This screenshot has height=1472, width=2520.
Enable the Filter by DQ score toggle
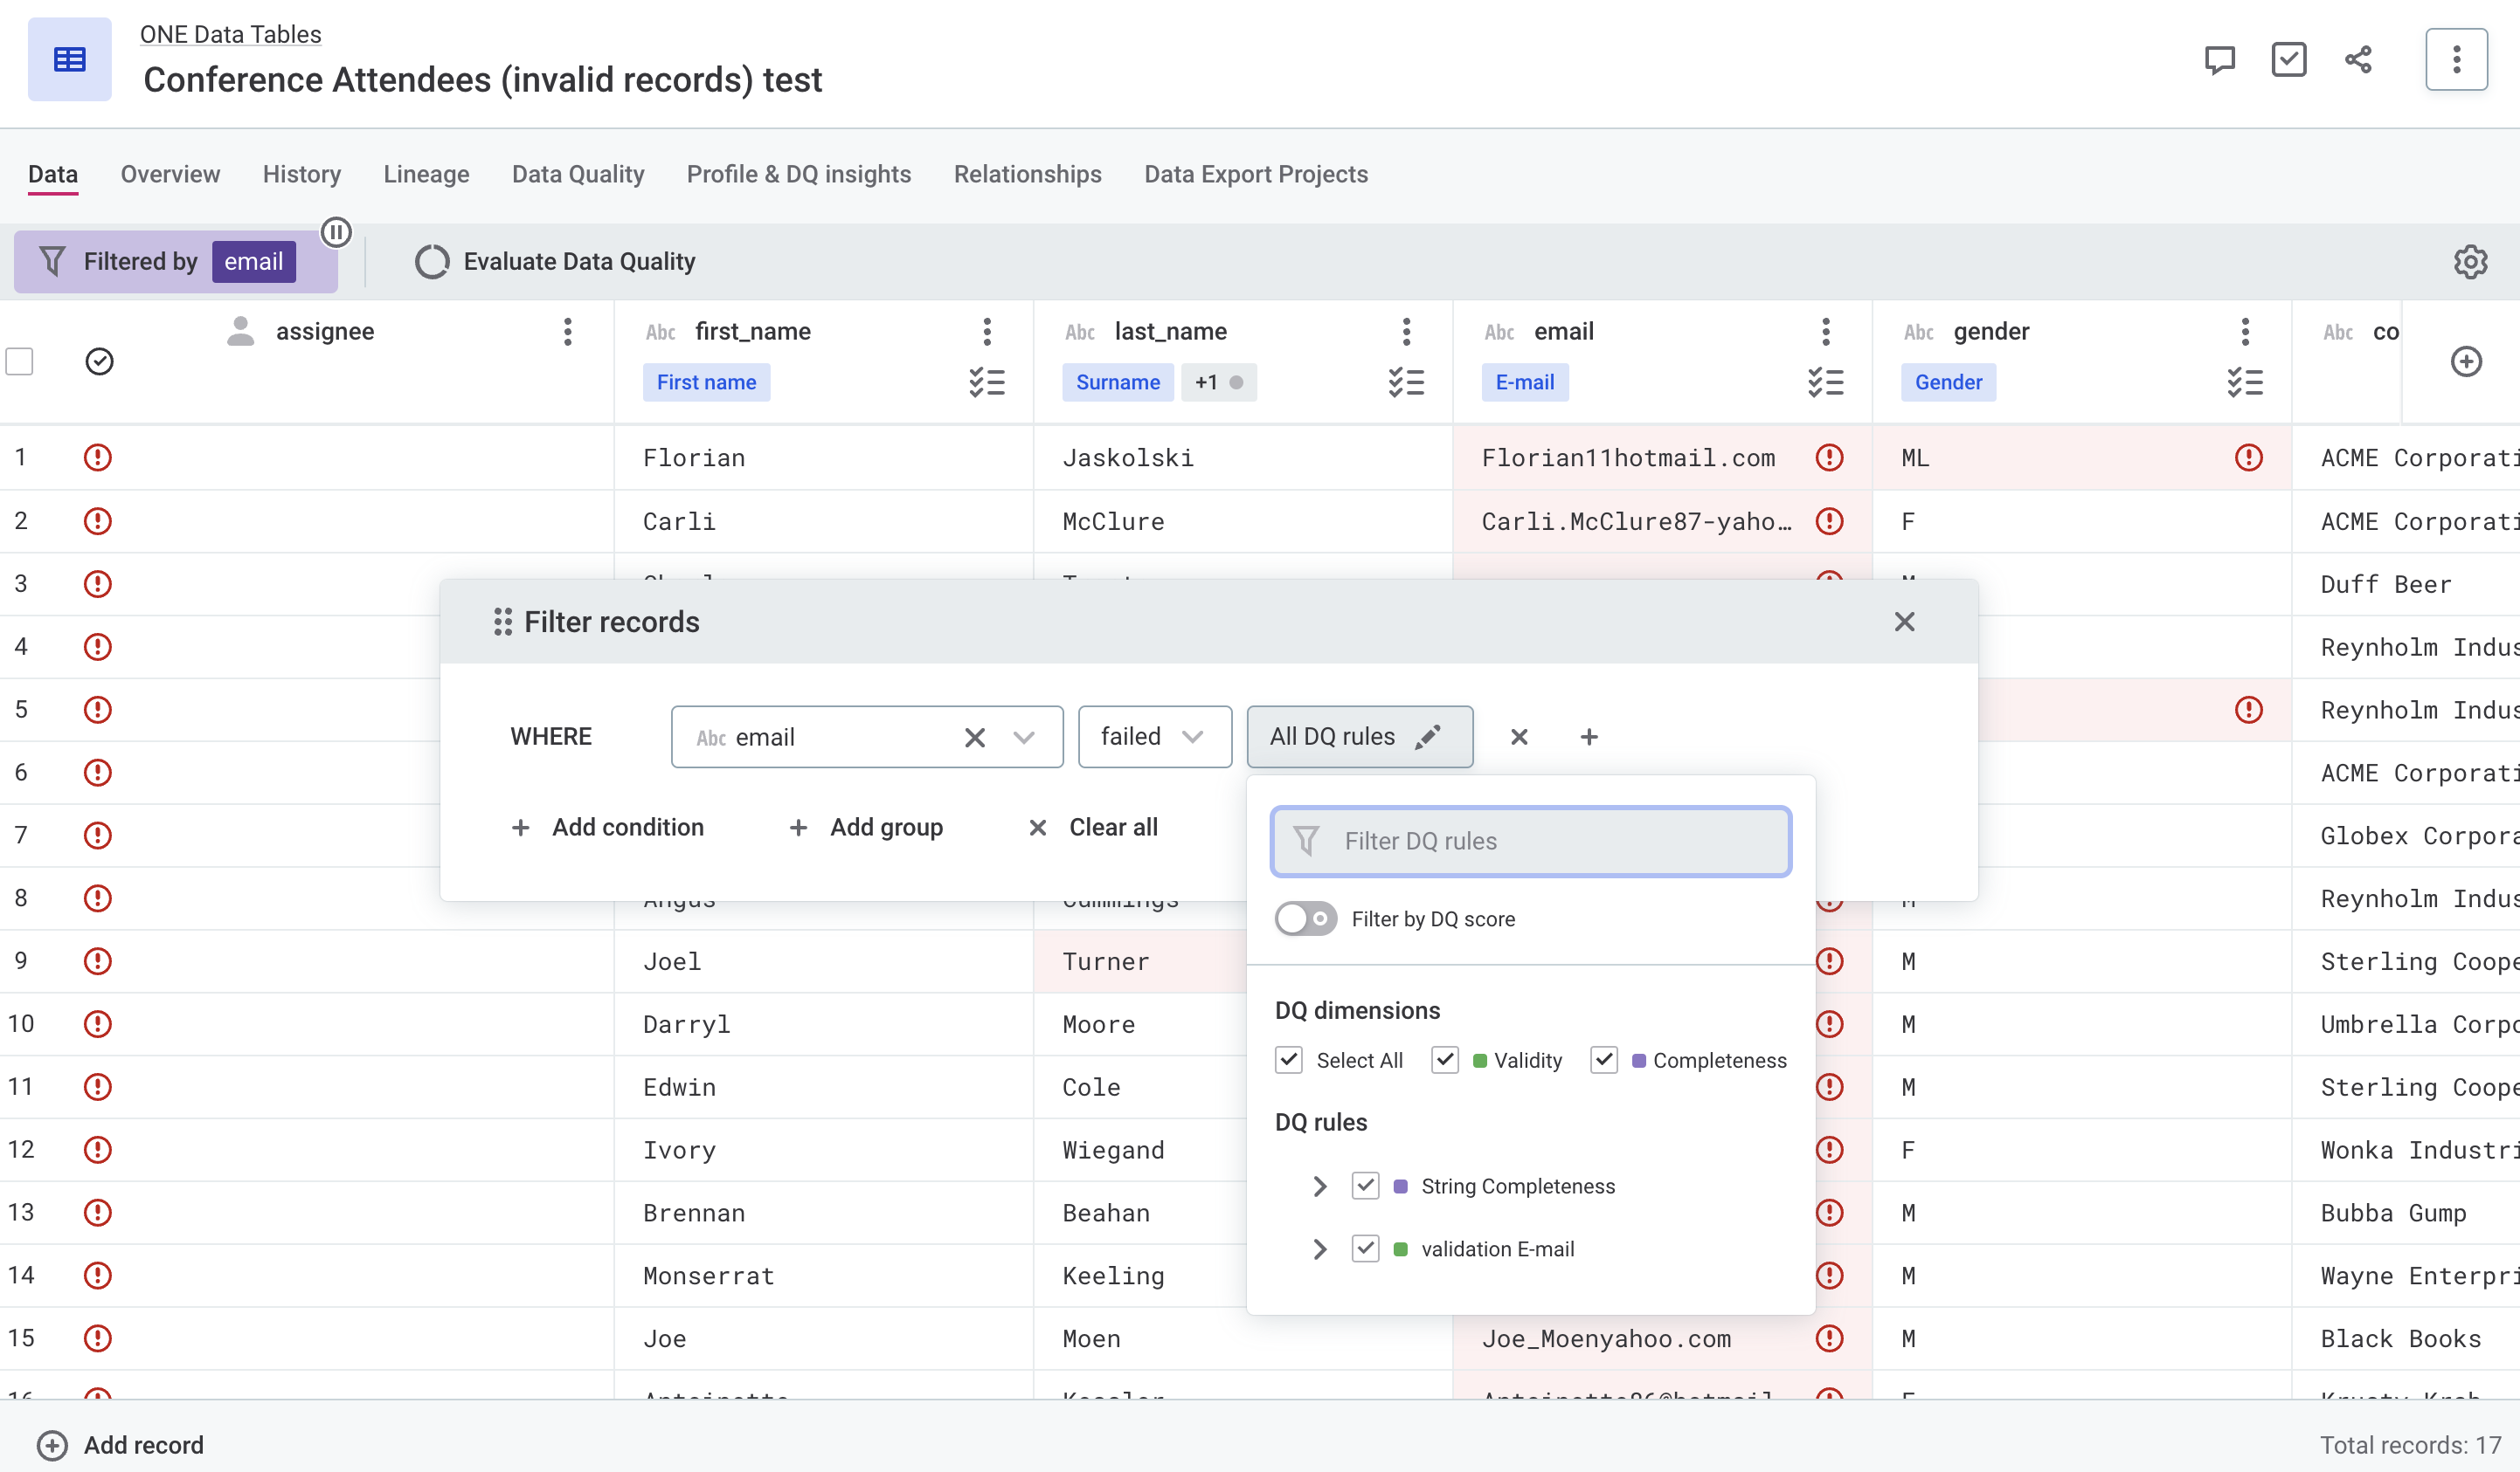pos(1305,918)
